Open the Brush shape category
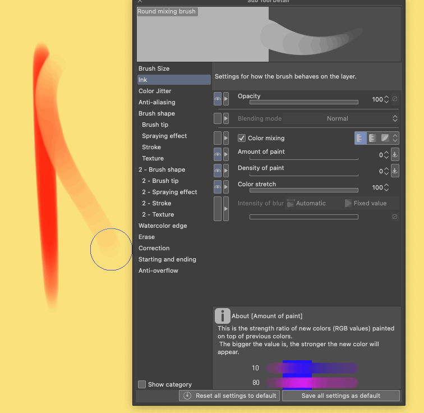 (x=174, y=113)
